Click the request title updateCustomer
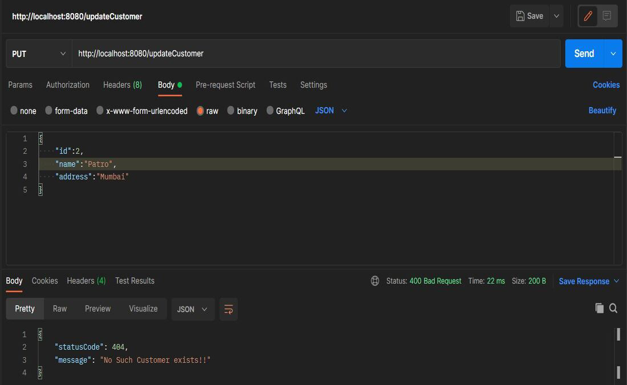The height and width of the screenshot is (385, 627). click(77, 17)
